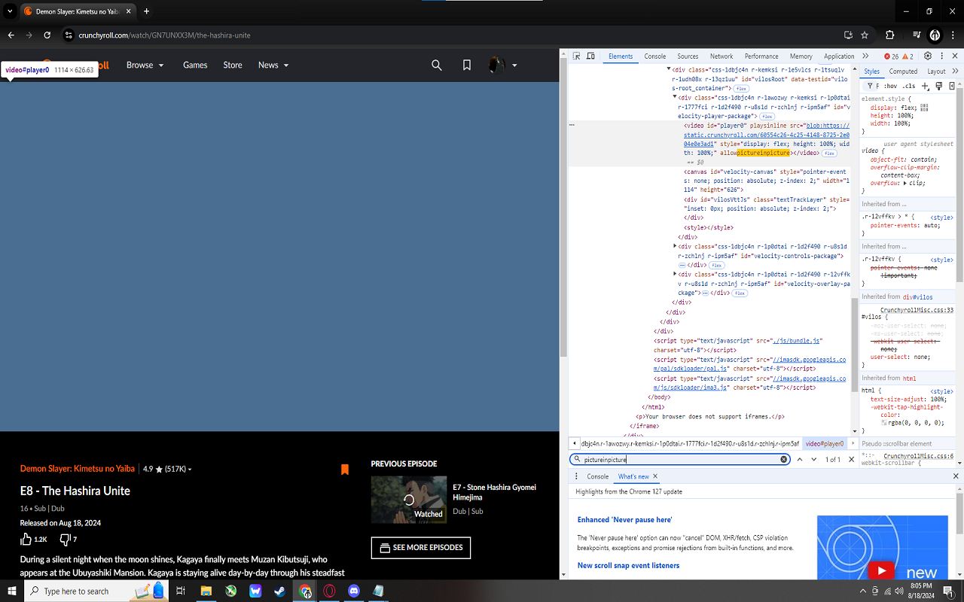Open Enhanced 'Never pause here' link
Screen dimensions: 964x602
[x=624, y=520]
